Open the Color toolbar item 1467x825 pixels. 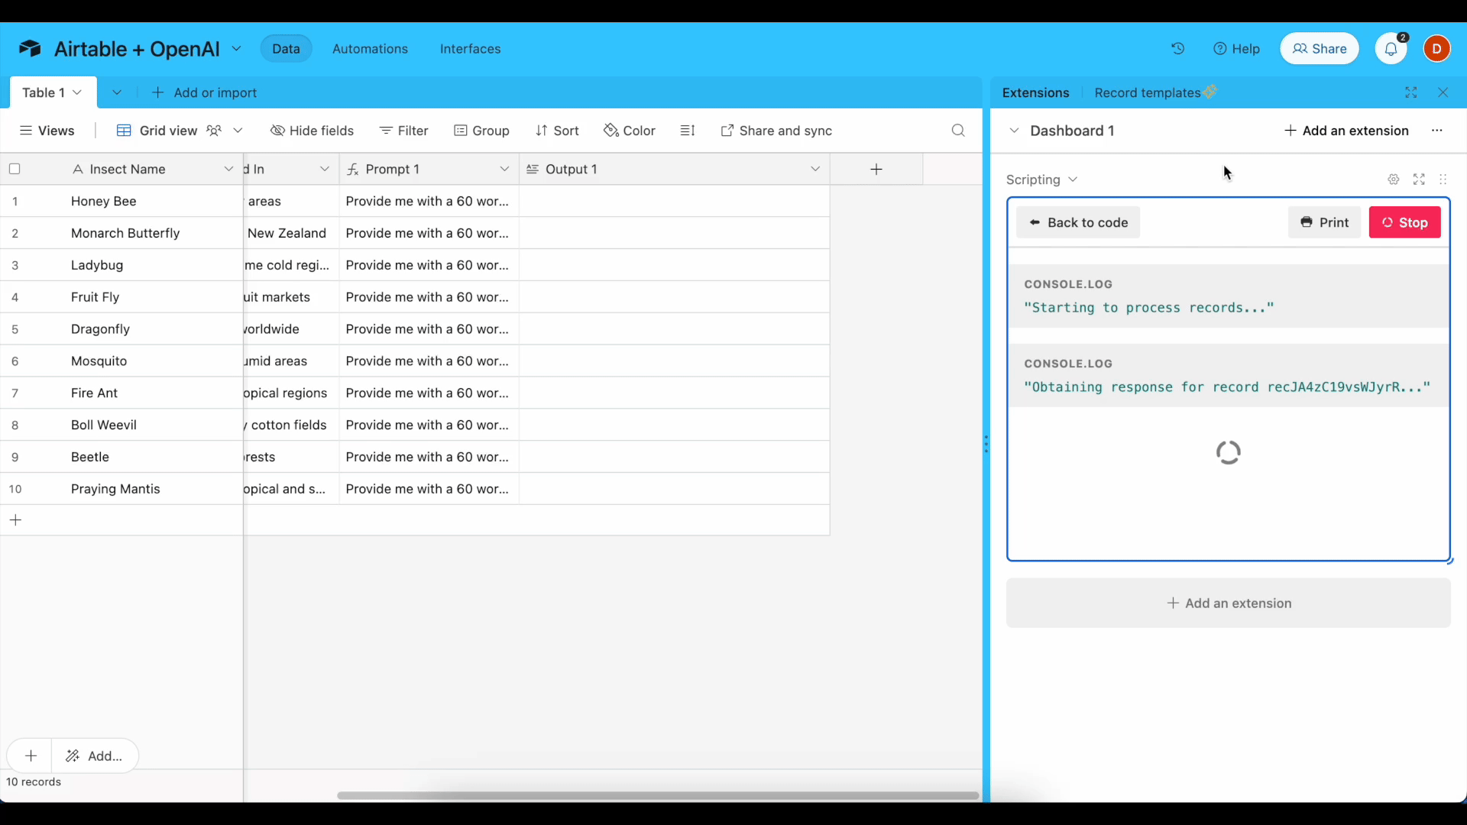pos(630,131)
